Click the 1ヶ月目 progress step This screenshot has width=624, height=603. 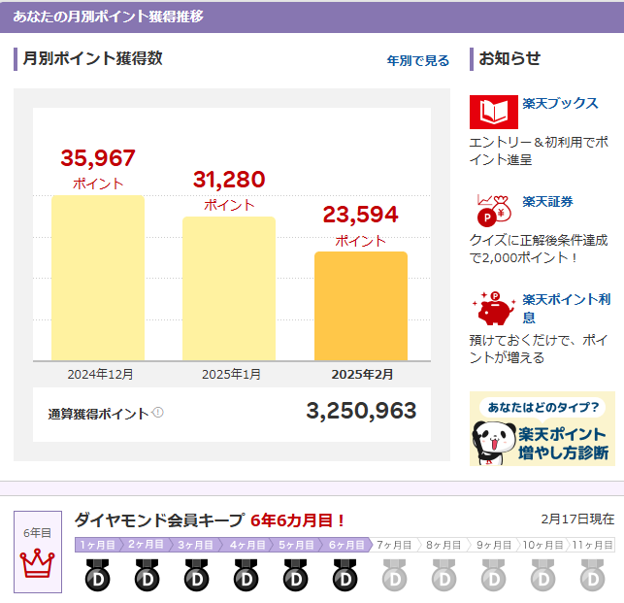coord(97,545)
